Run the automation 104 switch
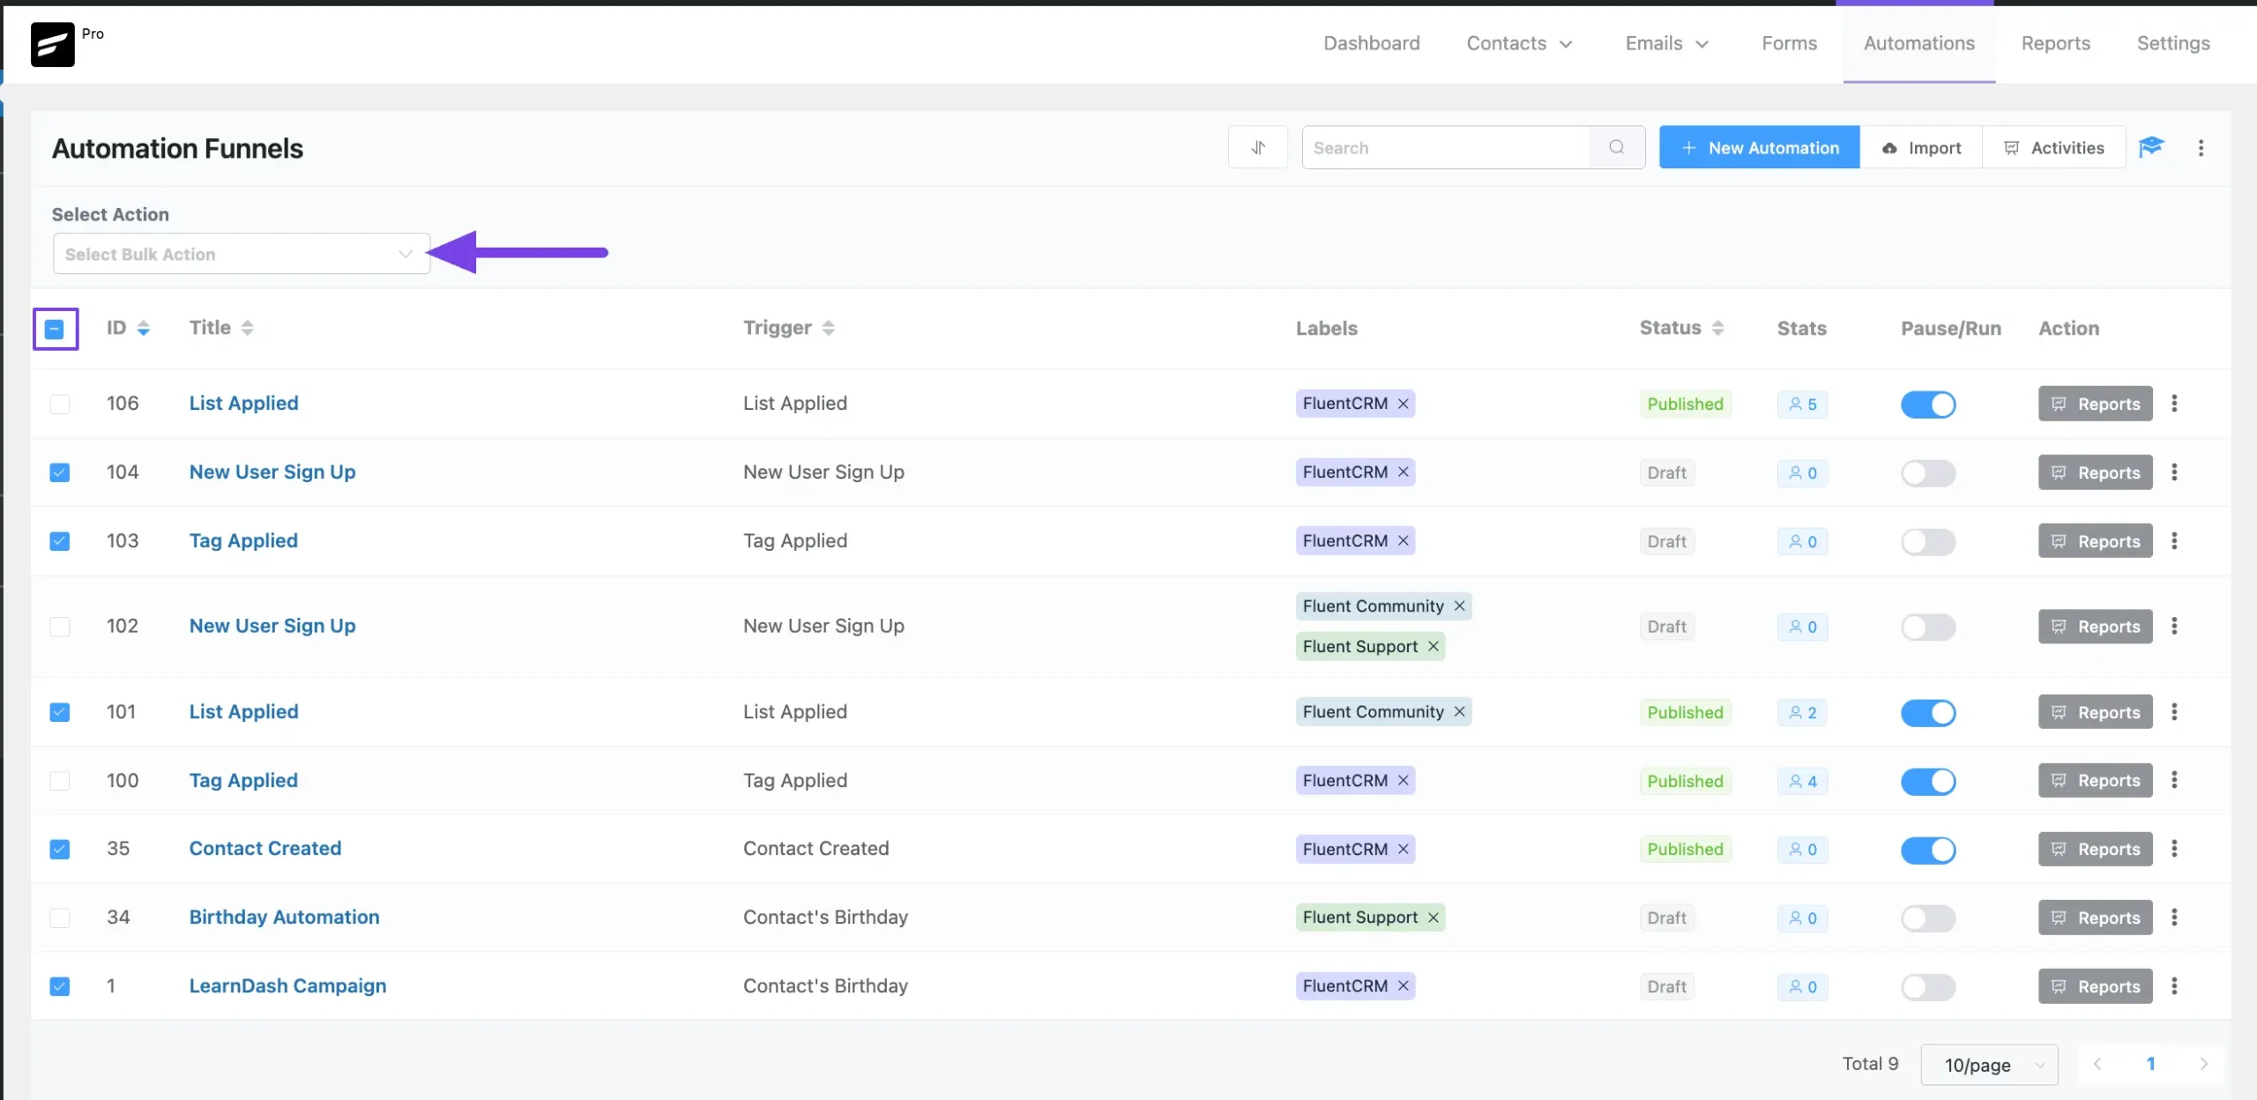This screenshot has height=1100, width=2257. [x=1927, y=473]
